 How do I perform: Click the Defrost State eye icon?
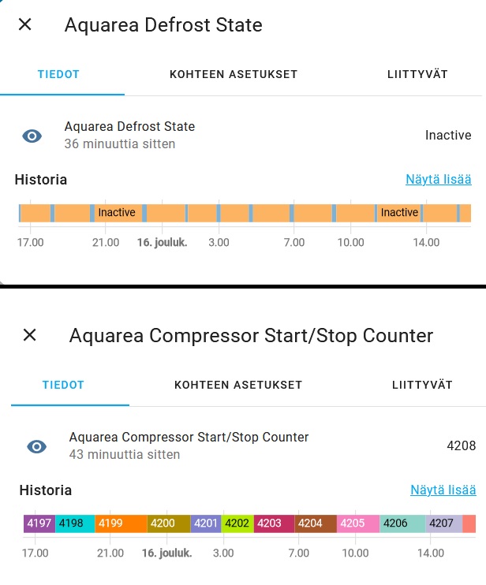32,136
